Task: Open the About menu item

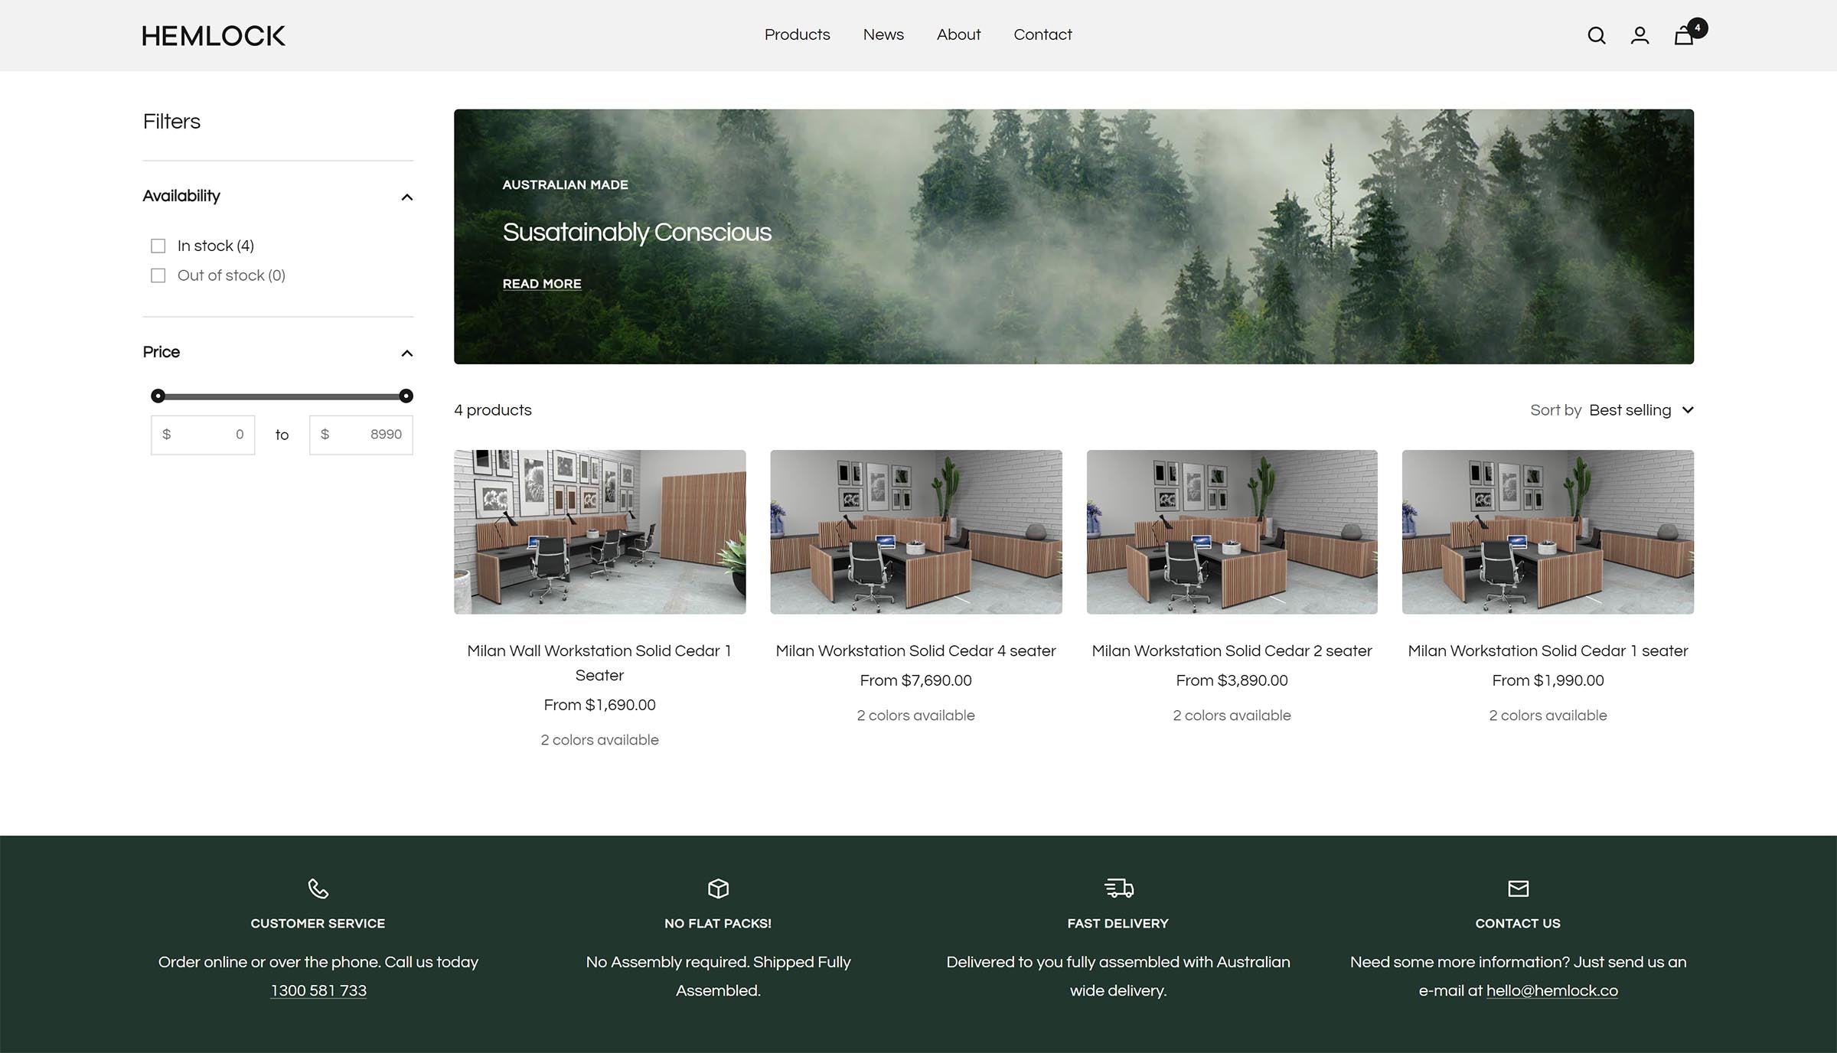Action: click(958, 34)
